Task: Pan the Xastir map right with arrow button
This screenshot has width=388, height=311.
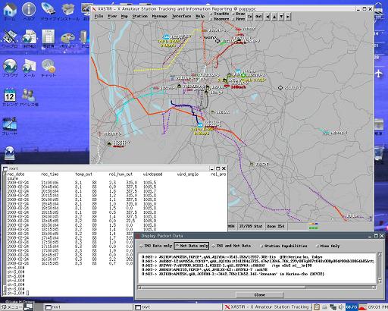Action: pos(288,17)
